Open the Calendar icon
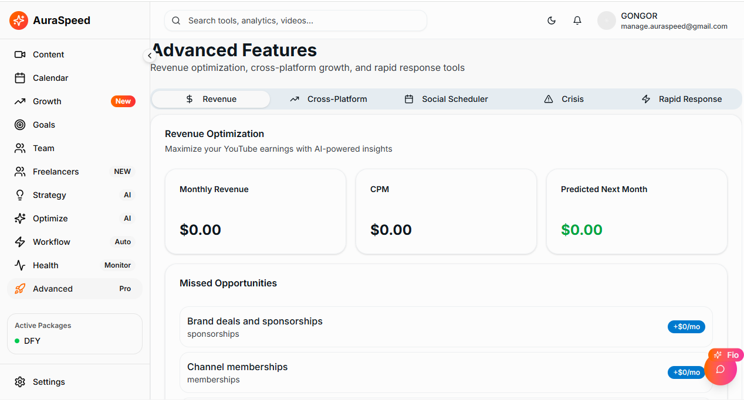The image size is (744, 400). point(21,77)
